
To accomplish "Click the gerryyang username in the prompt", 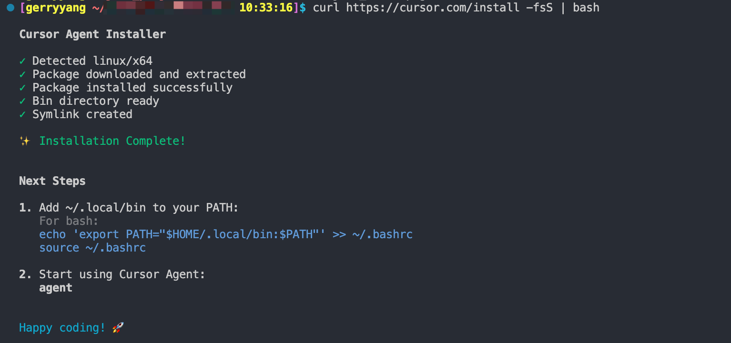I will click(55, 8).
